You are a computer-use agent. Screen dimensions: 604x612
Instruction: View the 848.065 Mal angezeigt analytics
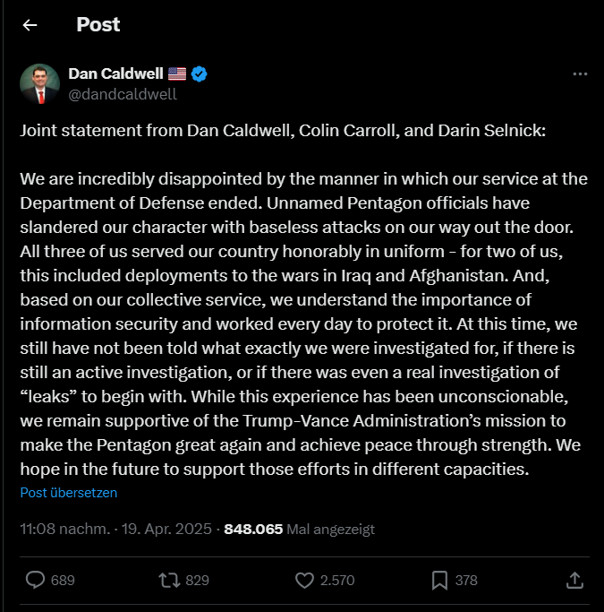[x=299, y=529]
